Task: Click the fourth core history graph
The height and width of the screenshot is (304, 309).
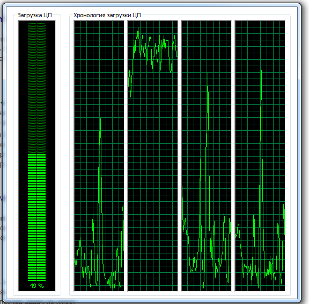Action: (260, 155)
